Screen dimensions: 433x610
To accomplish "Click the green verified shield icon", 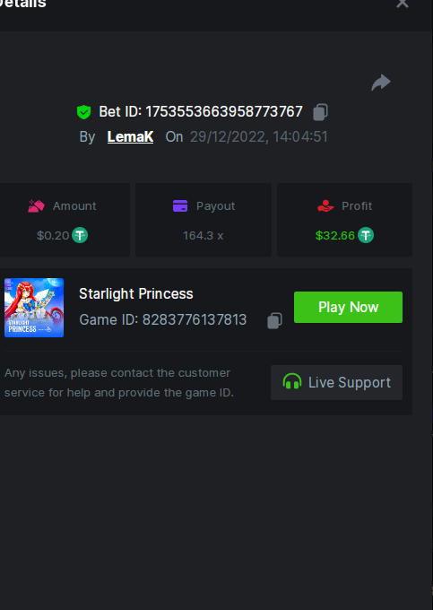I will pos(83,112).
